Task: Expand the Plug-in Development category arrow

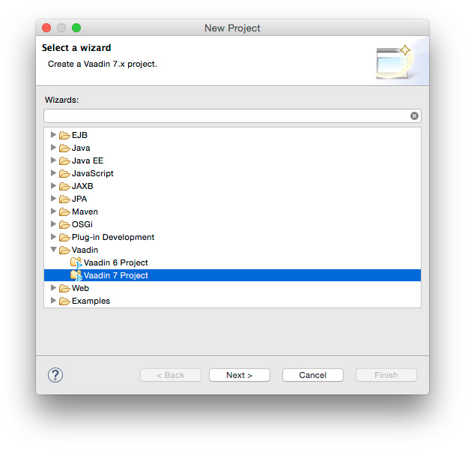Action: [53, 237]
